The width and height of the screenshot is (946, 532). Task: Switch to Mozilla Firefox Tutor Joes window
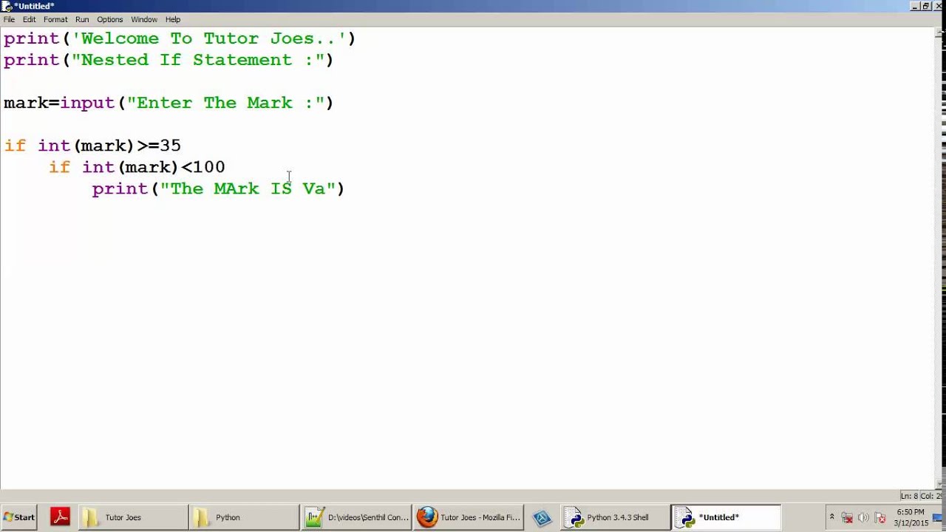click(469, 517)
